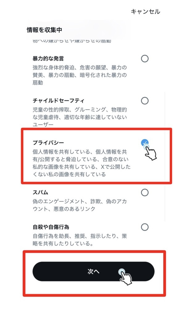
Task: Select the チャイルドセーフティ radio button
Action: point(145,101)
